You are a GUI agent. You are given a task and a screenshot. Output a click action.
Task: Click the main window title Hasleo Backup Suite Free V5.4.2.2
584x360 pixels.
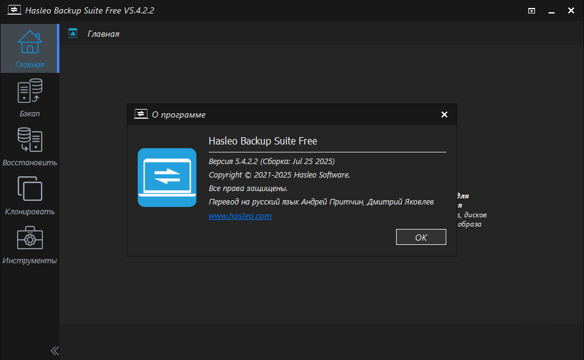[89, 10]
